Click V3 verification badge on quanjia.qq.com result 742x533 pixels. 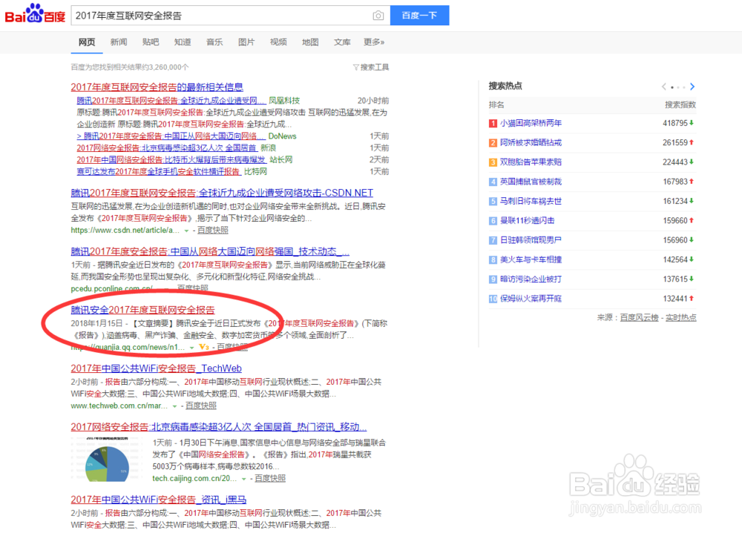click(x=204, y=347)
